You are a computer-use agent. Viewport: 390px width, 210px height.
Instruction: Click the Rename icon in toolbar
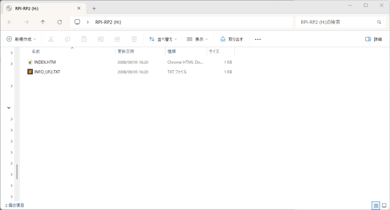[x=101, y=39]
